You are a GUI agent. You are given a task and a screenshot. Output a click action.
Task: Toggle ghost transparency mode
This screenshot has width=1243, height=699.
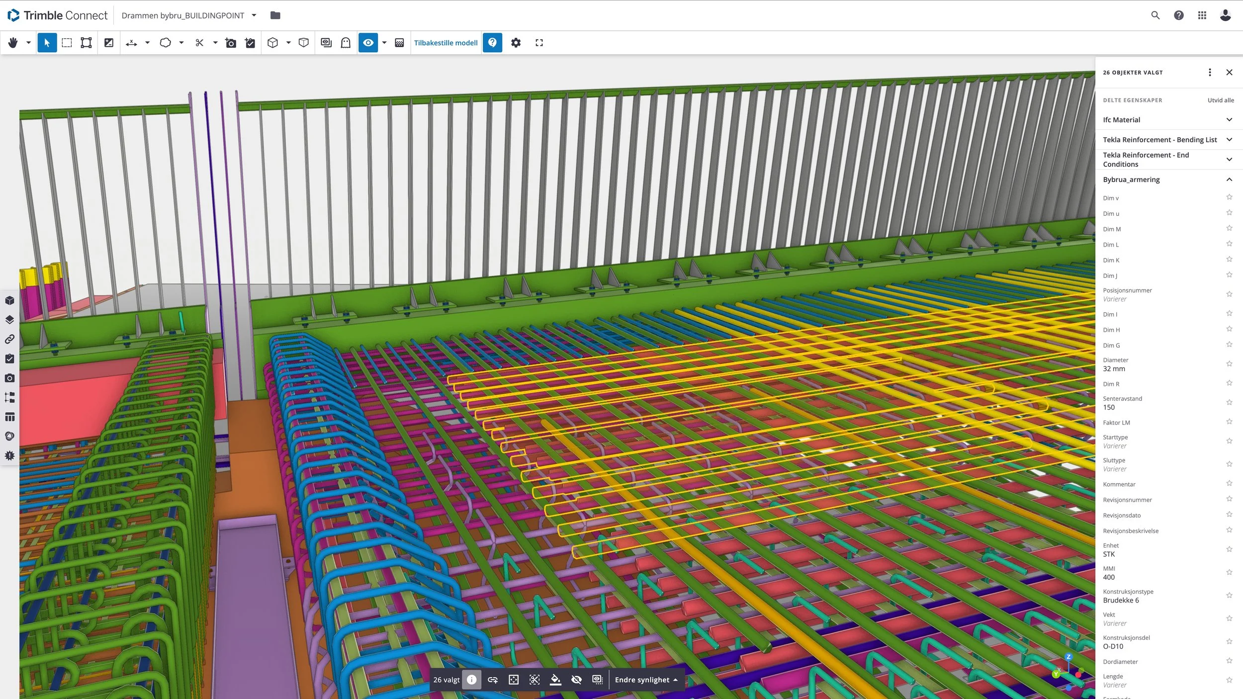346,43
